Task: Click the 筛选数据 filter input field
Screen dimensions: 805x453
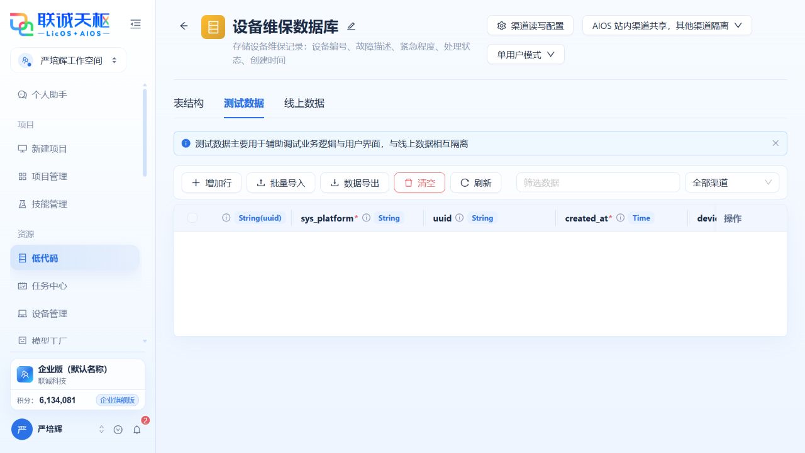Action: coord(598,182)
